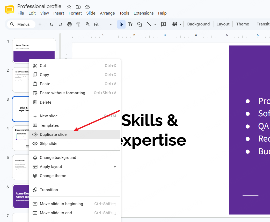Open the Format menu

tap(75, 13)
